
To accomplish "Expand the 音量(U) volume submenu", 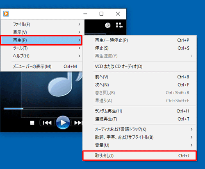I will click(139, 145).
